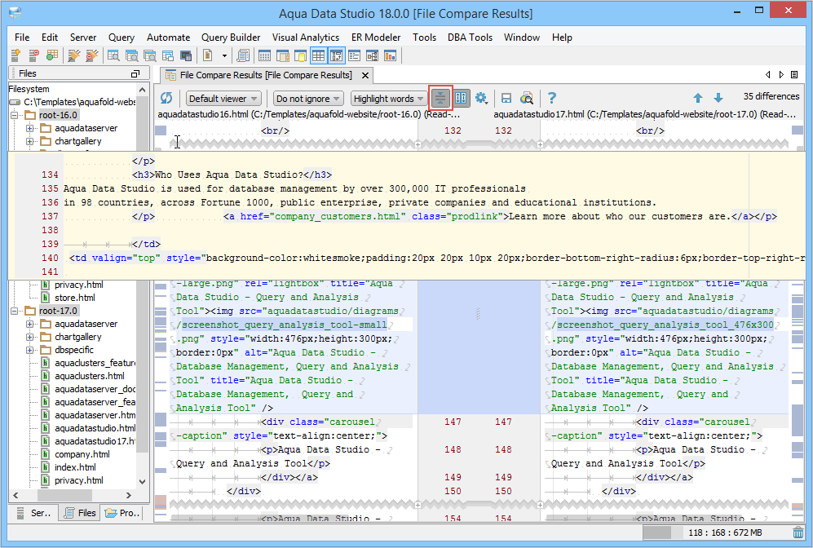Click the garbage collection trash icon
This screenshot has width=813, height=548.
[798, 533]
